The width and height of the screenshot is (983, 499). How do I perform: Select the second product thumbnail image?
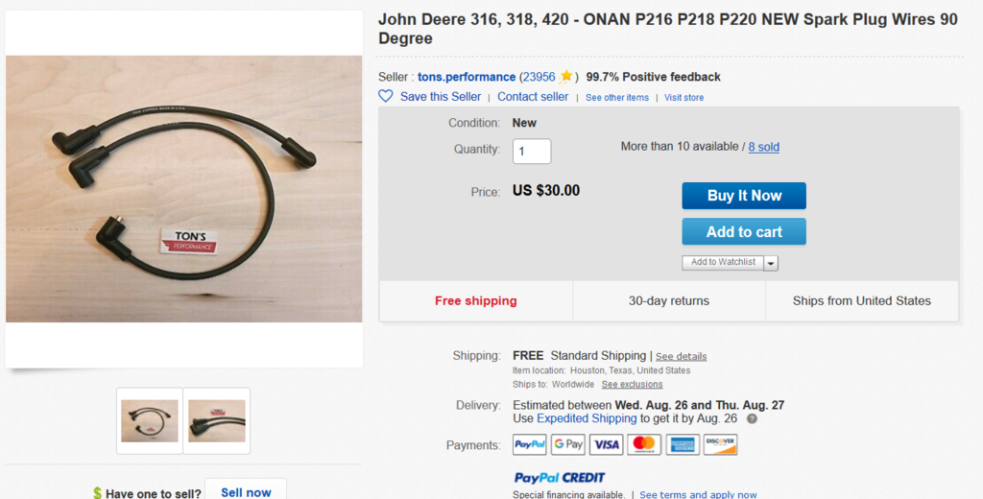coord(217,420)
